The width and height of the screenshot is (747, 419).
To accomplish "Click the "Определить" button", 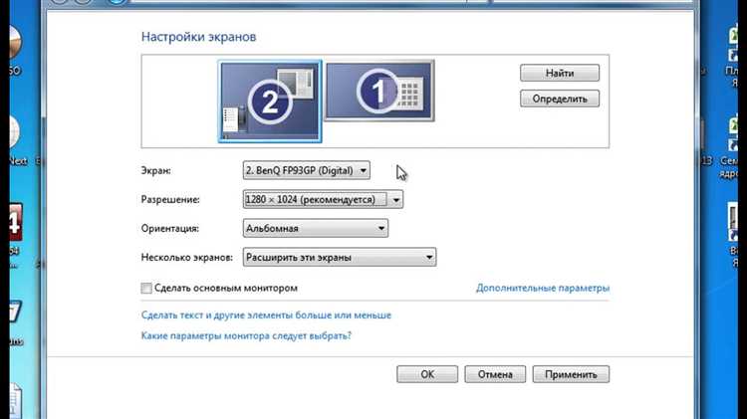I will (x=560, y=100).
